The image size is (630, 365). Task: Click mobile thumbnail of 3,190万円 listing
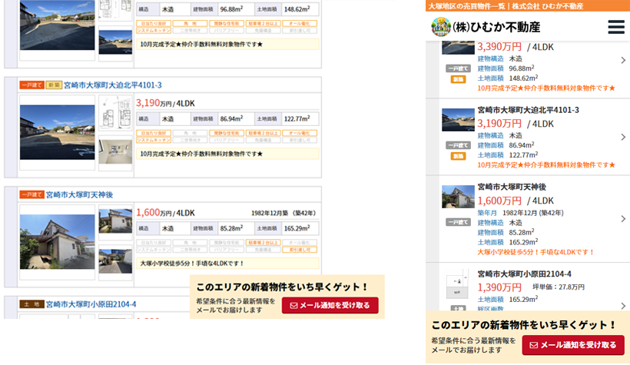click(x=458, y=120)
